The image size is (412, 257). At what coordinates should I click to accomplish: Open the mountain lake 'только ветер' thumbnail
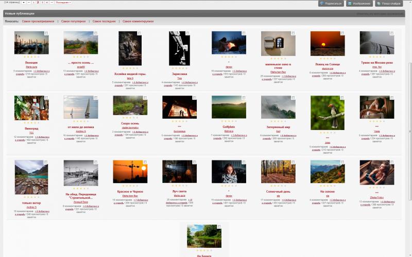(31, 177)
